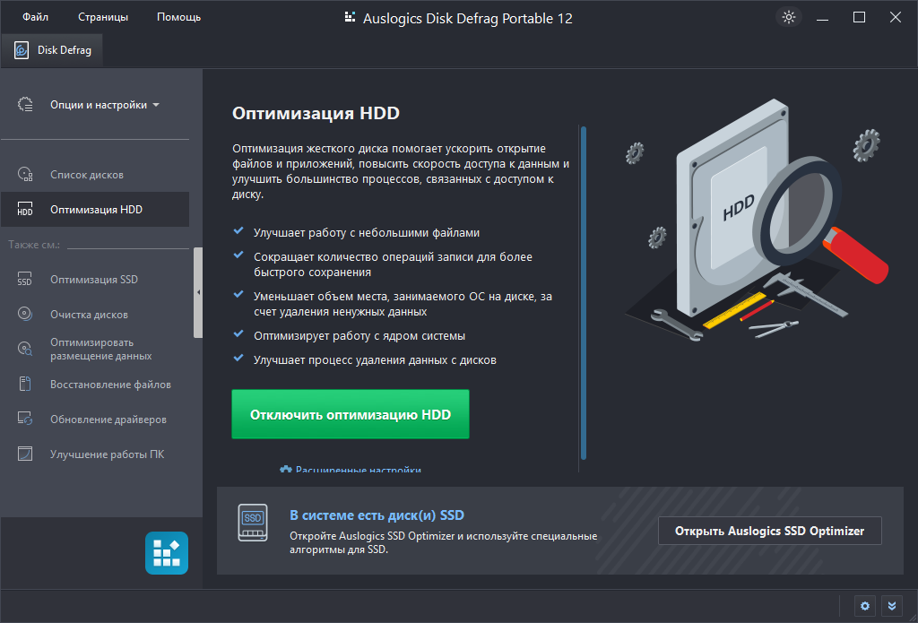Expand the double-chevron panel in status bar

[892, 606]
